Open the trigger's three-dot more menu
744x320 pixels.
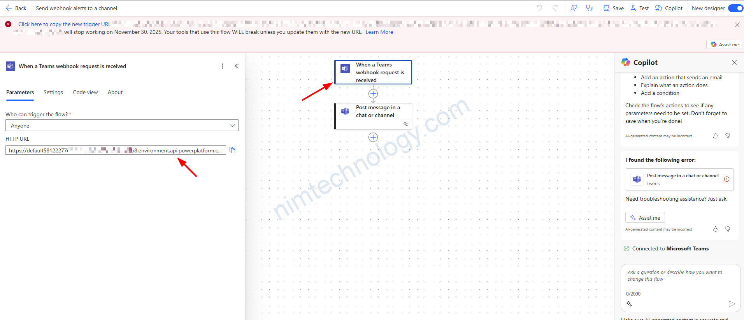coord(223,66)
